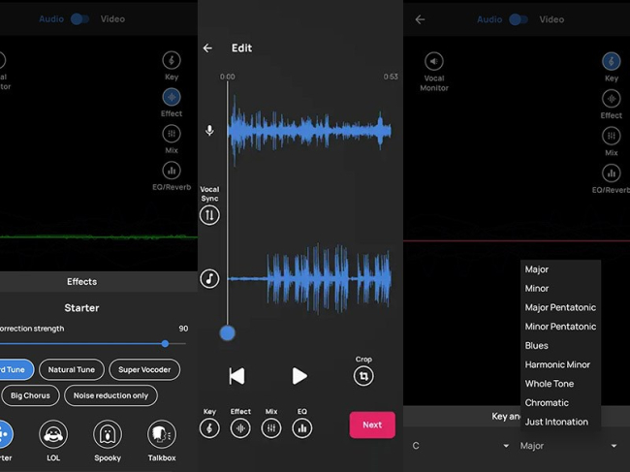Open EQ/Reverb in right panel sidebar
Screen dimensions: 630x472
(612, 173)
